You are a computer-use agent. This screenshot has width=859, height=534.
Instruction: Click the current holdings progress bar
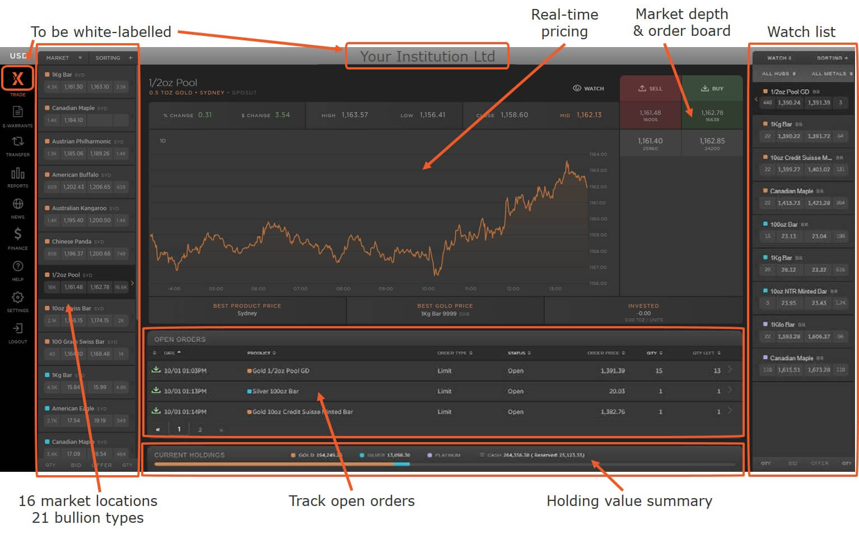445,464
